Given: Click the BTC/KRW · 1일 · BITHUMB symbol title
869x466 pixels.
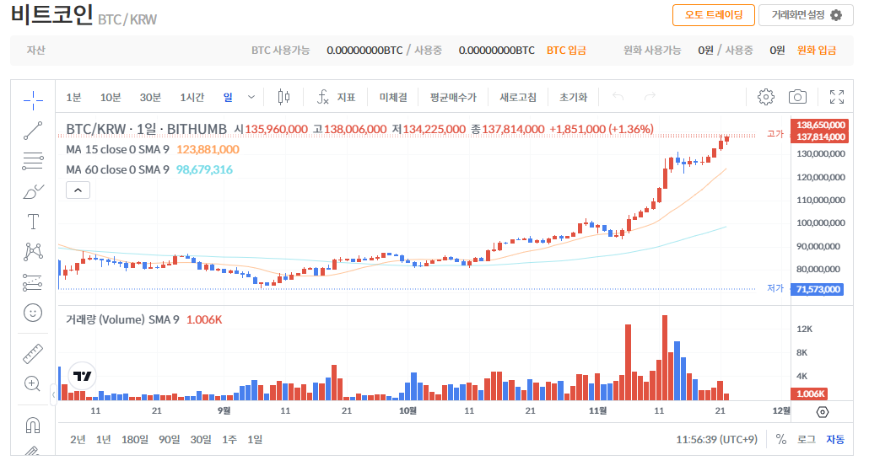Looking at the screenshot, I should point(146,129).
